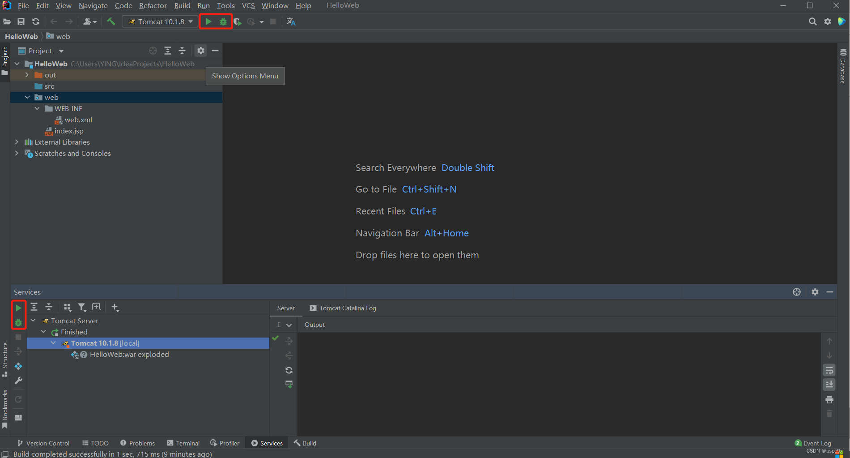Start debugging with the green bug icon

[223, 21]
